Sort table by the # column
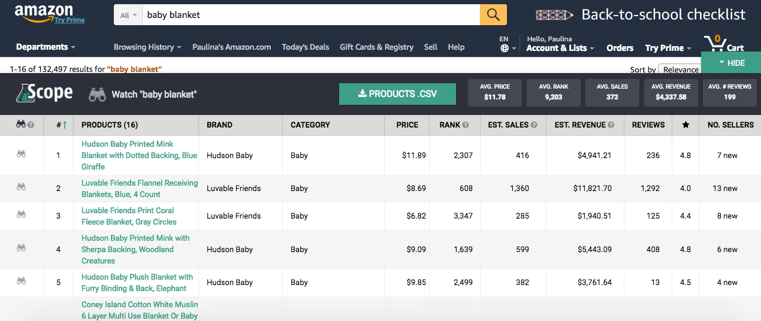The image size is (761, 321). click(62, 125)
